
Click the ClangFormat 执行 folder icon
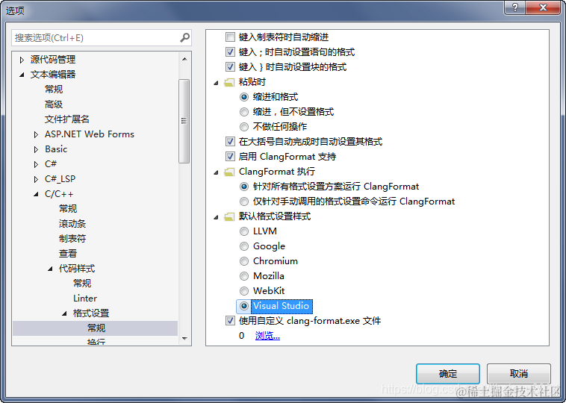(x=229, y=172)
